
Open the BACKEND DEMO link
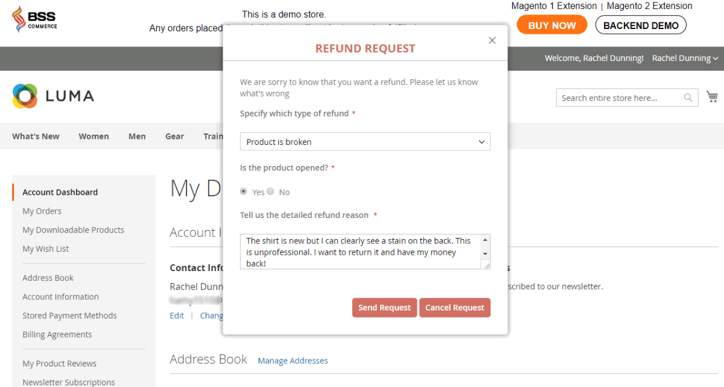click(x=641, y=25)
